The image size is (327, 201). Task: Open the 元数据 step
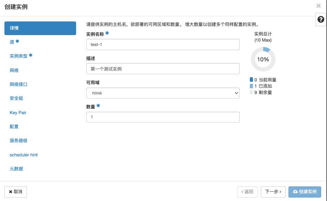[x=16, y=169]
